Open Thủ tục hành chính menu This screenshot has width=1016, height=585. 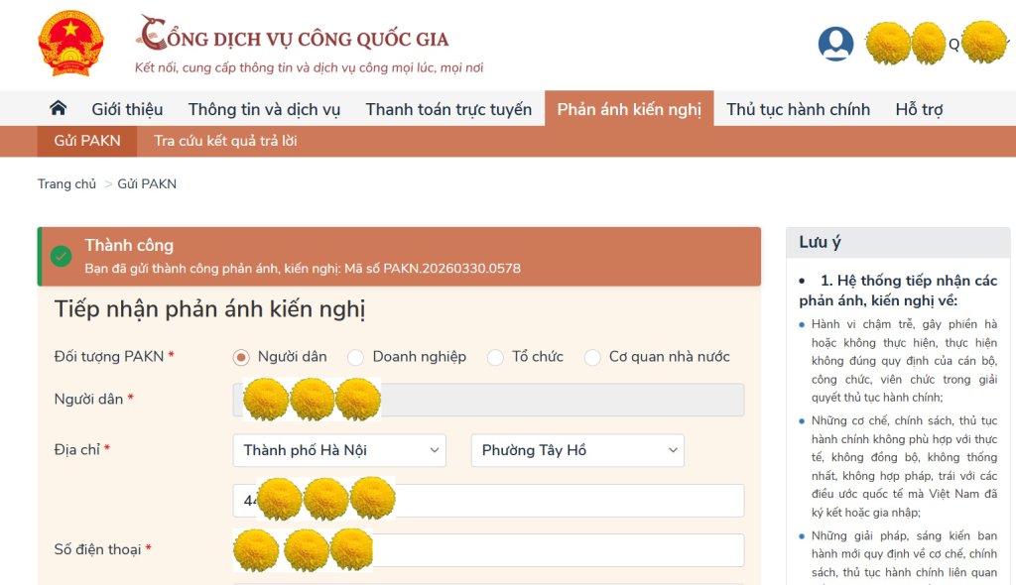pyautogui.click(x=799, y=109)
